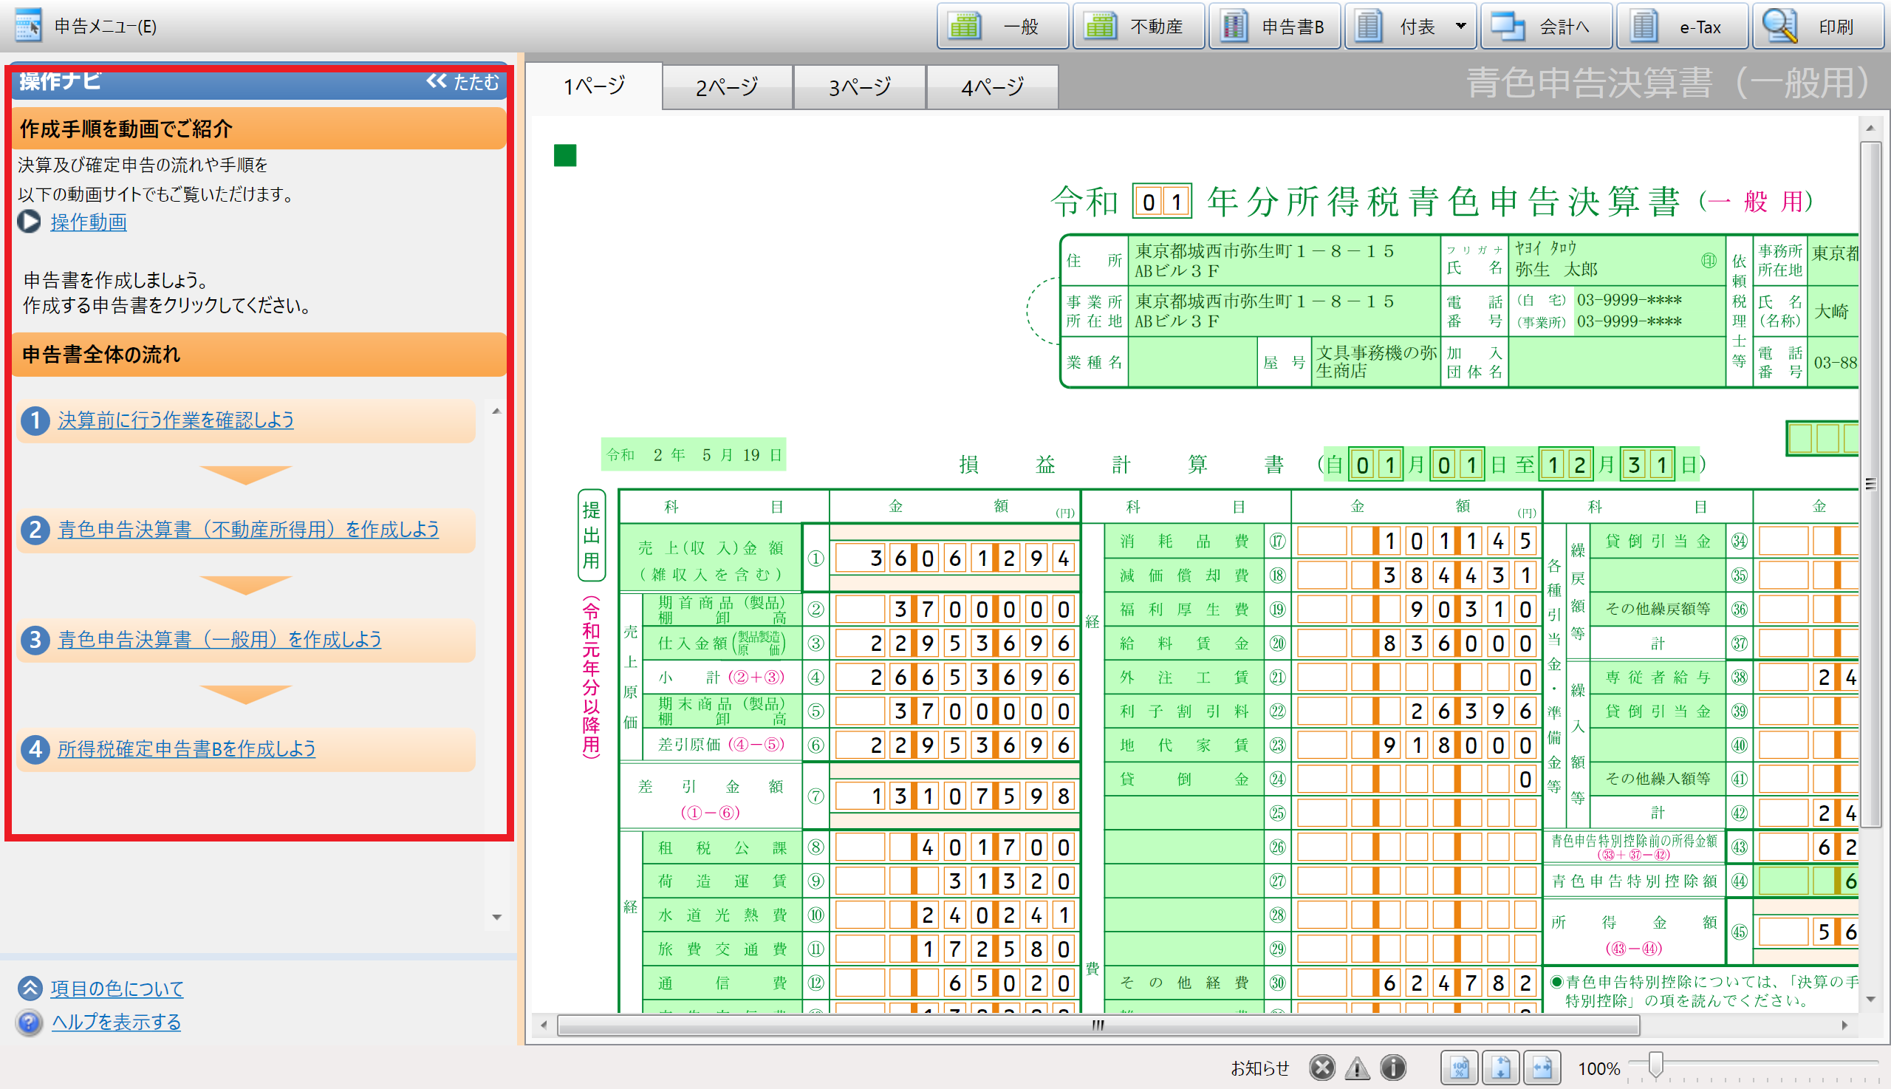Image resolution: width=1891 pixels, height=1089 pixels.
Task: Click the 一般 toolbar button
Action: coord(1002,27)
